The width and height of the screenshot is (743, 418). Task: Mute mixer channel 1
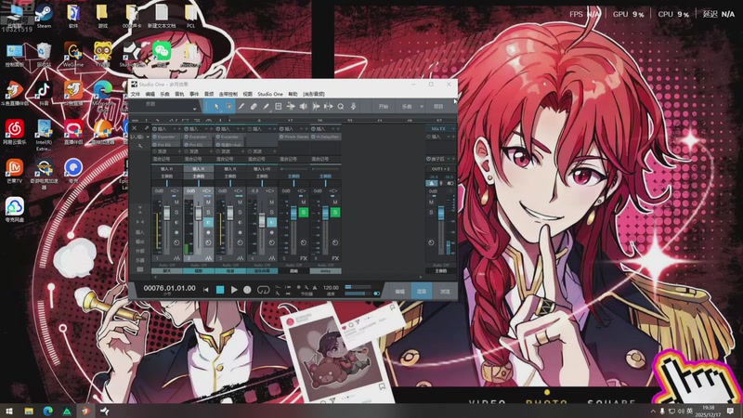tap(176, 202)
